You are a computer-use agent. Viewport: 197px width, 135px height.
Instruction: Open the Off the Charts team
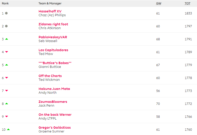(50, 76)
